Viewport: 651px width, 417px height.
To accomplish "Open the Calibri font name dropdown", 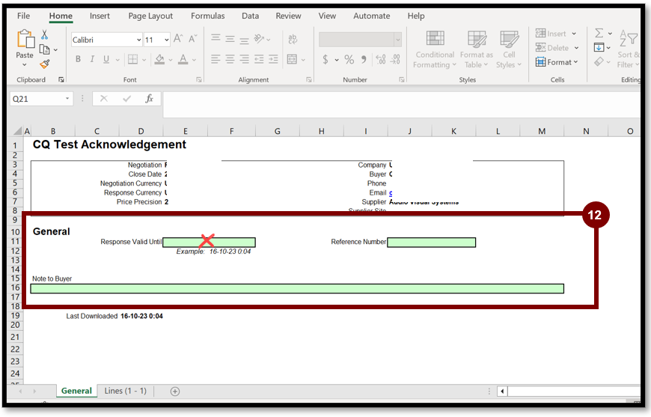I will (x=138, y=40).
